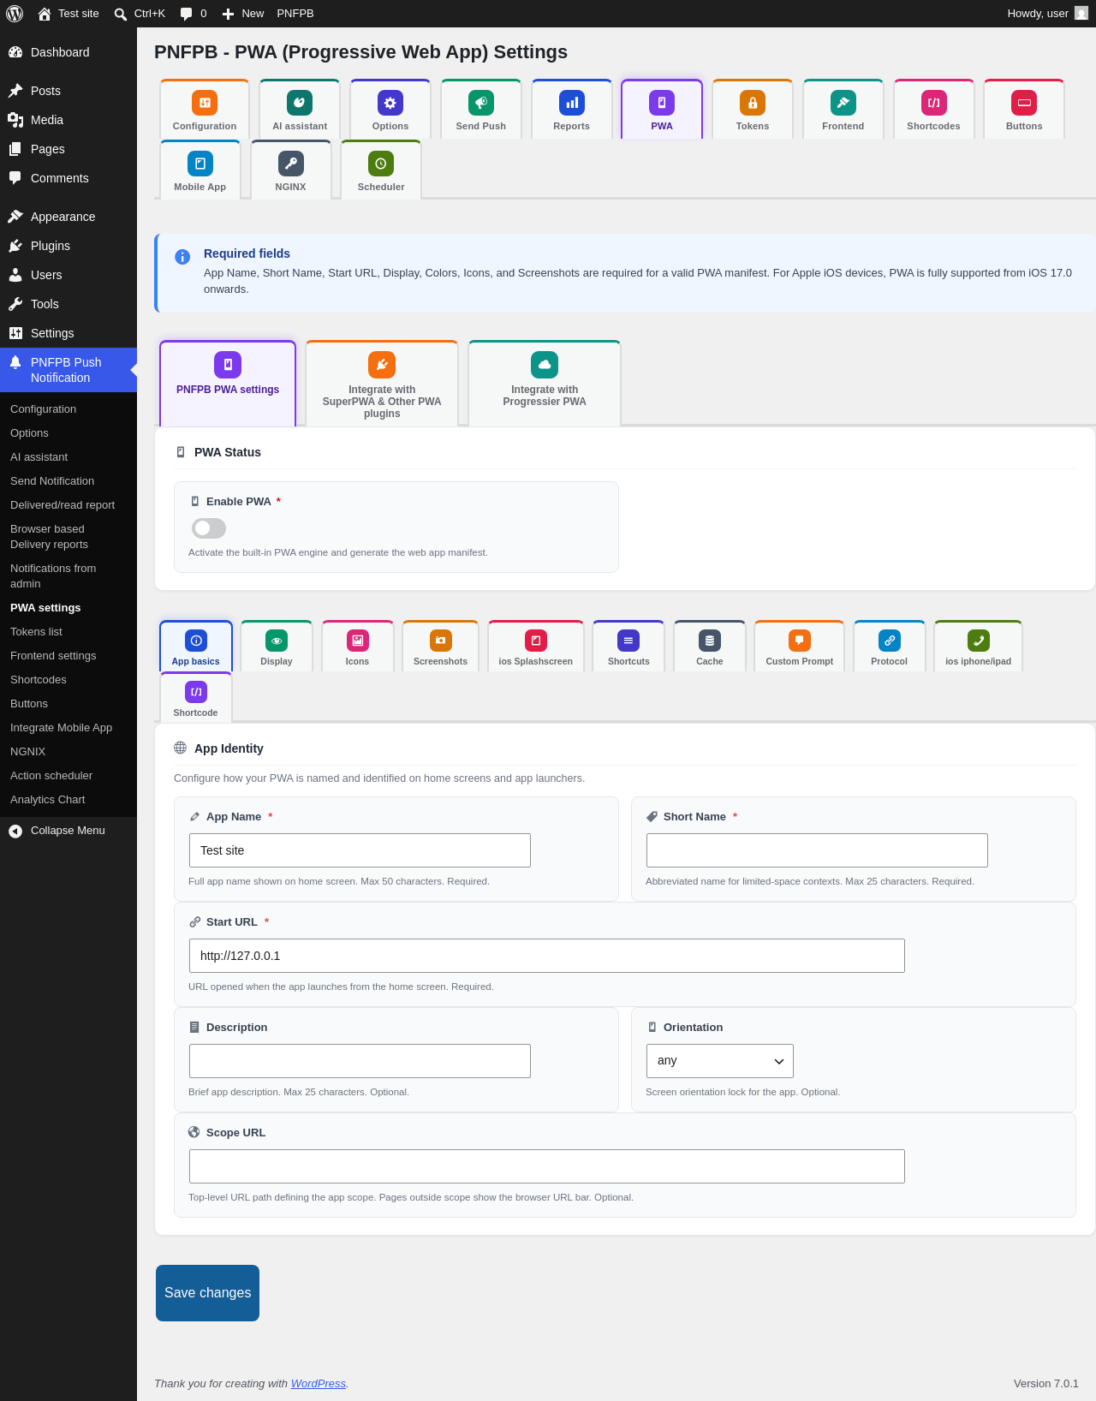
Task: Open the Reports chart icon
Action: pyautogui.click(x=572, y=103)
